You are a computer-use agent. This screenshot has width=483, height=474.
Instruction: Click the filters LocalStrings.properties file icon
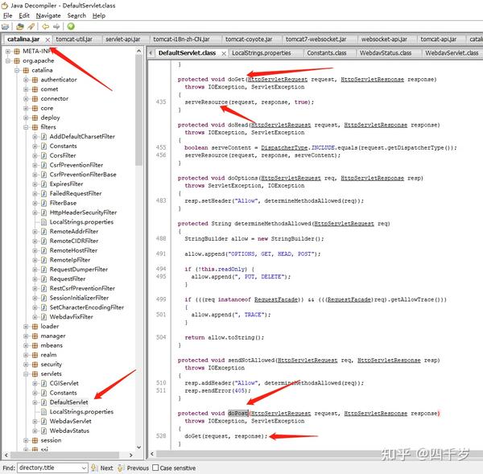pyautogui.click(x=43, y=222)
